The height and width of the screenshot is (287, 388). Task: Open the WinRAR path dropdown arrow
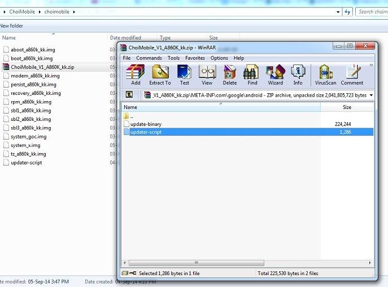click(371, 95)
